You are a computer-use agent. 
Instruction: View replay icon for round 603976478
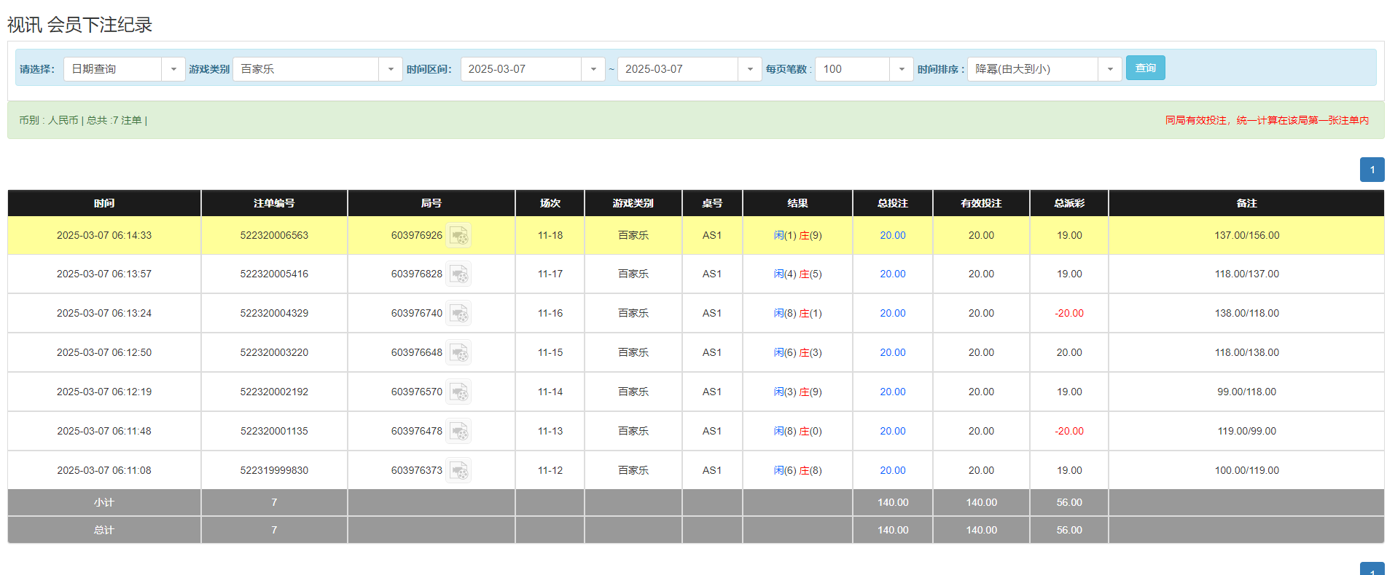[458, 432]
